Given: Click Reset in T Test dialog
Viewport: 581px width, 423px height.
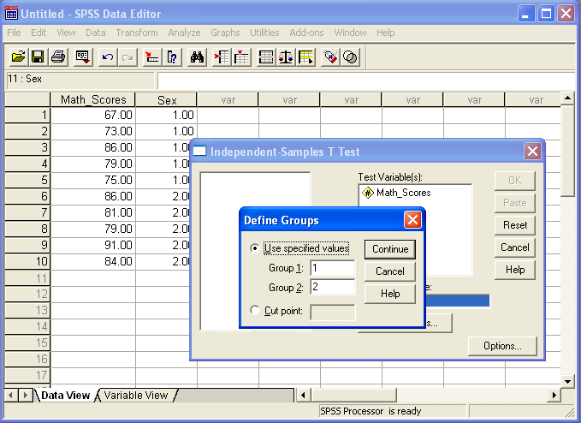Looking at the screenshot, I should click(x=515, y=225).
